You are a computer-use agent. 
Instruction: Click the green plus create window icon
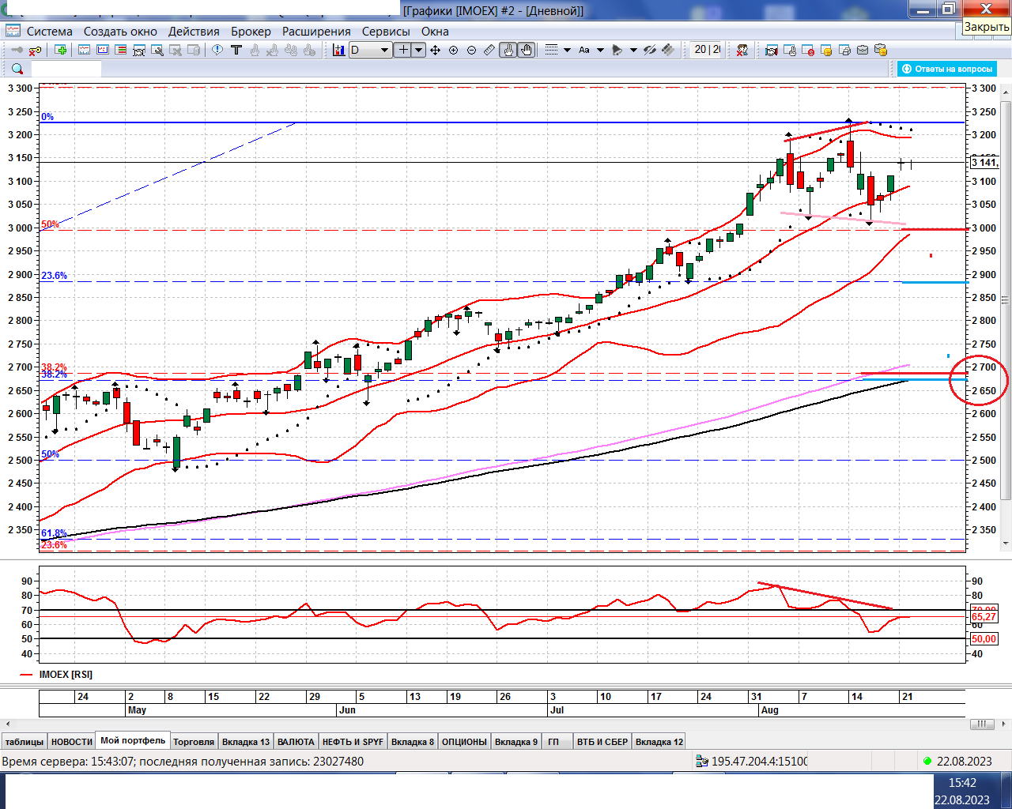click(60, 50)
